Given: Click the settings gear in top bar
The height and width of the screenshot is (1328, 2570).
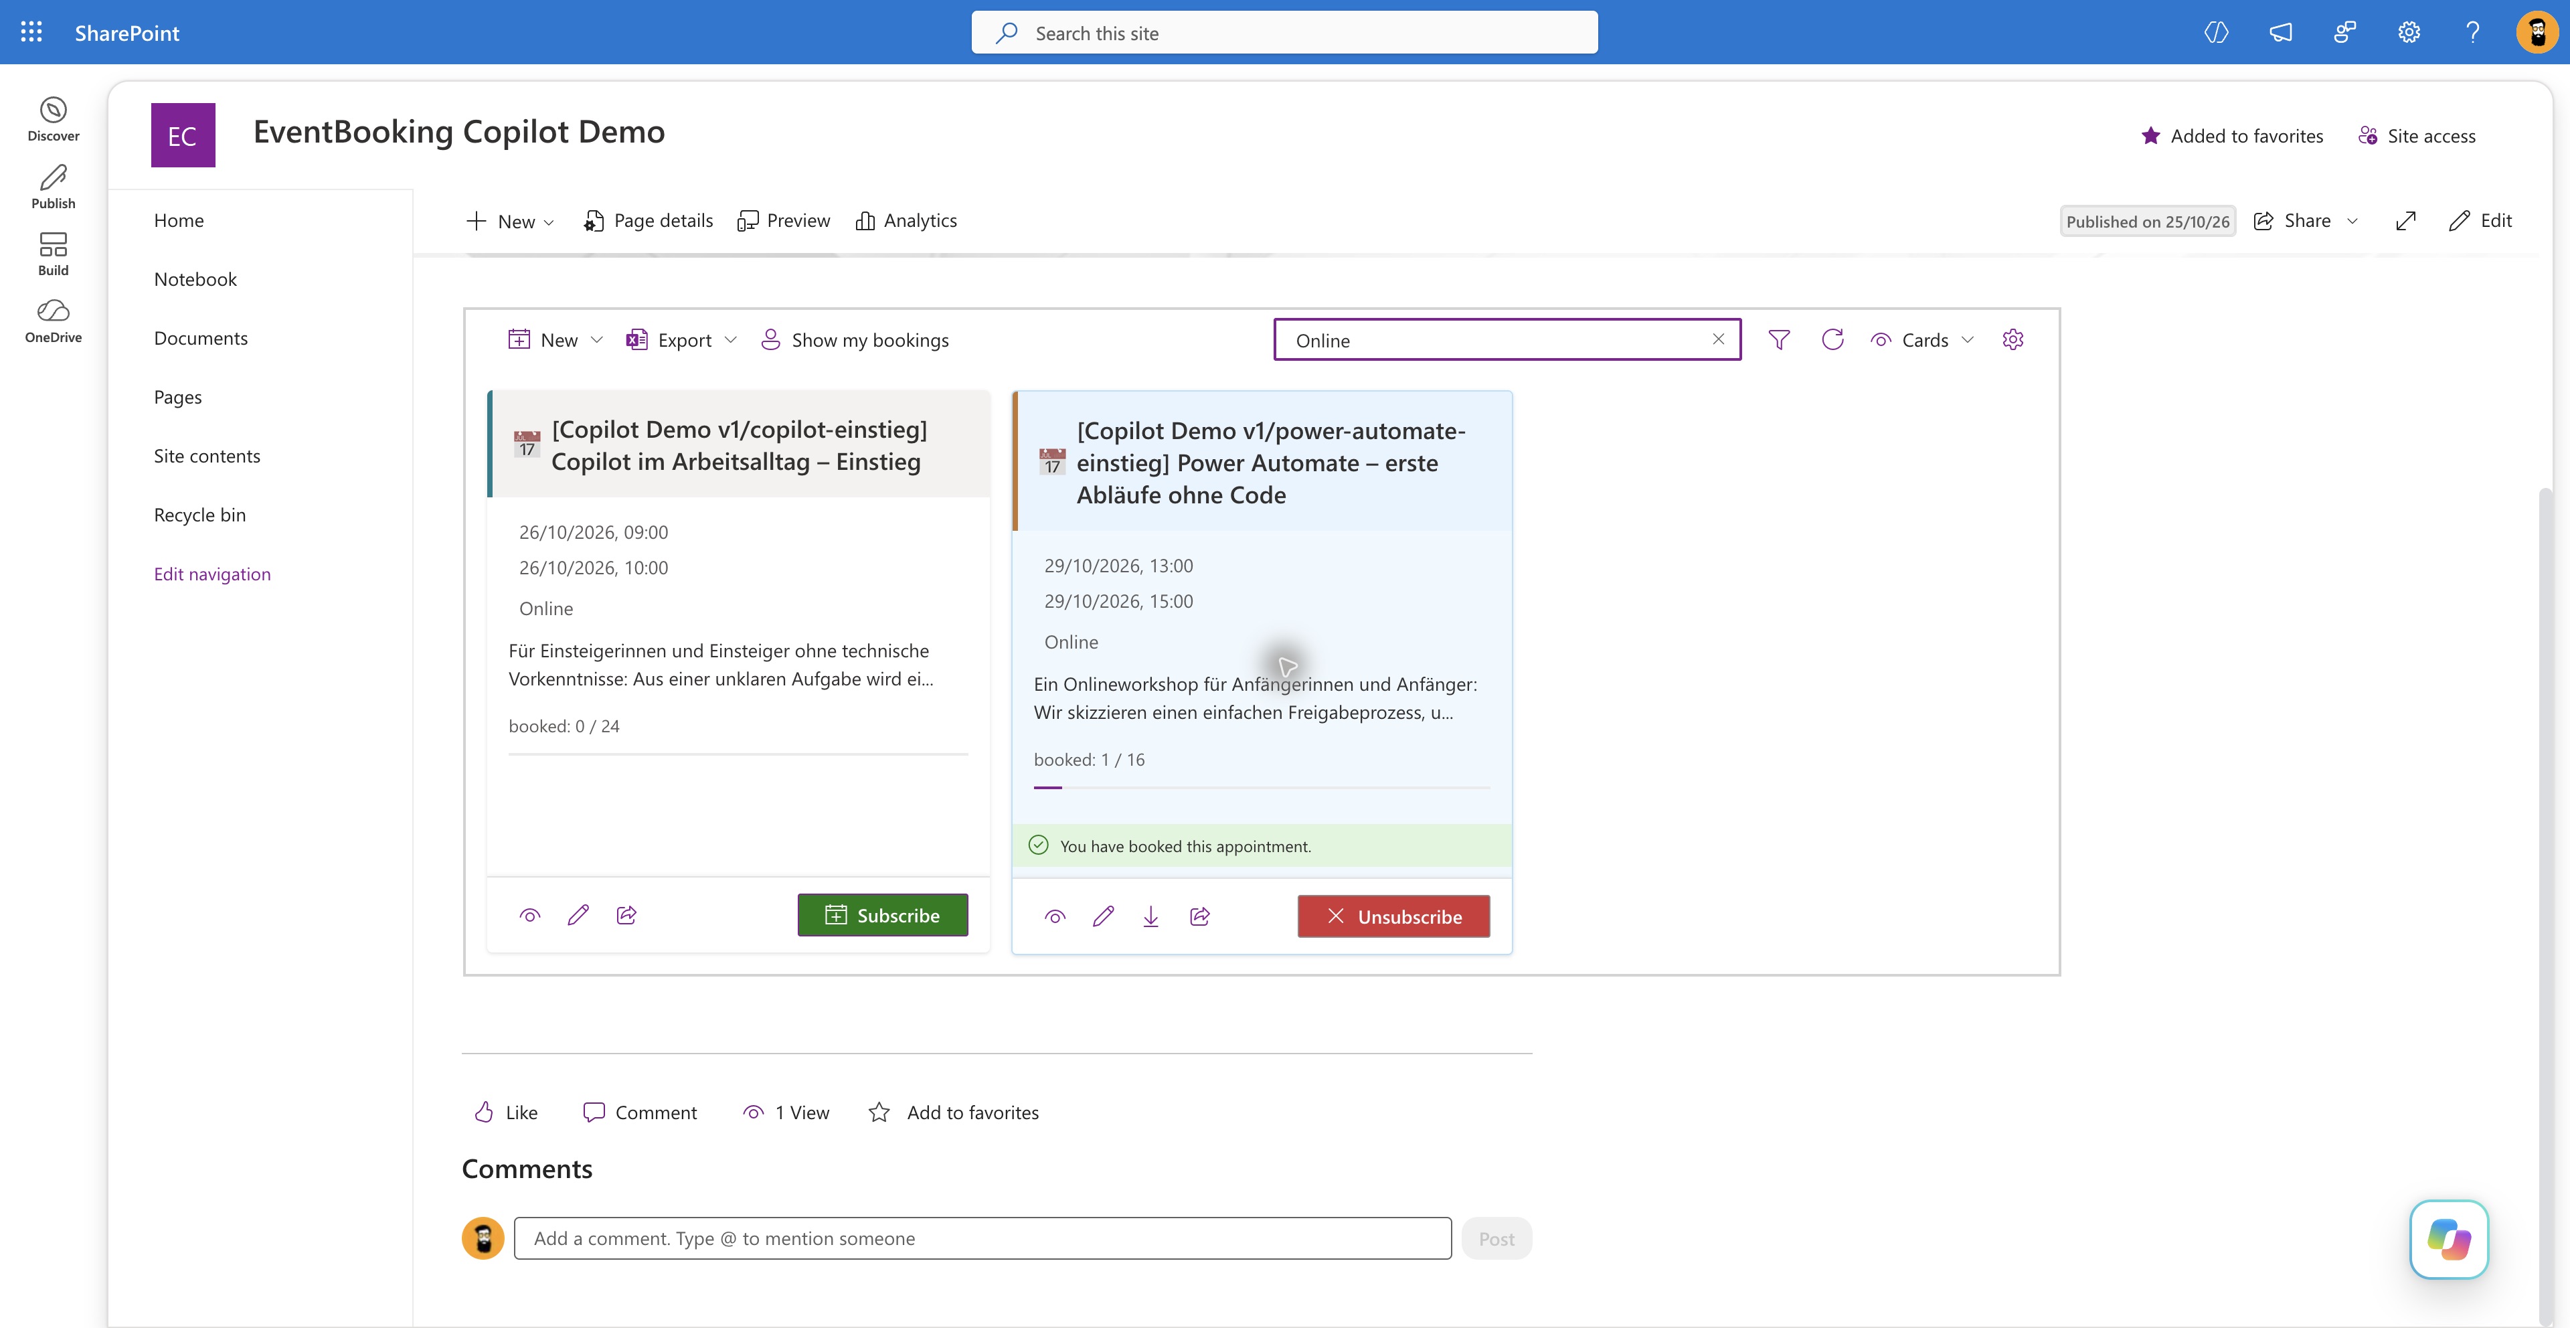Looking at the screenshot, I should tap(2409, 32).
